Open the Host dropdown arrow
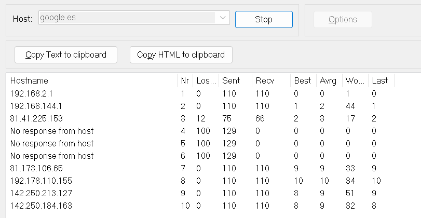 (223, 18)
